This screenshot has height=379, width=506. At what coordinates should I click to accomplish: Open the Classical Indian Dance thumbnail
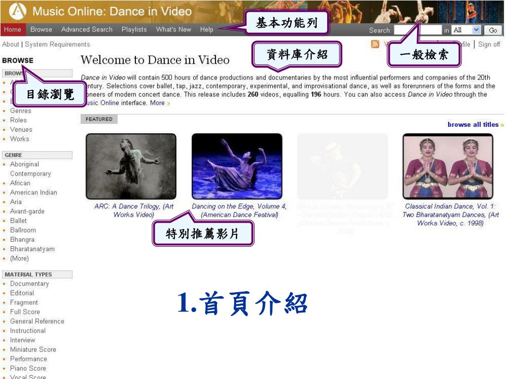(x=448, y=166)
